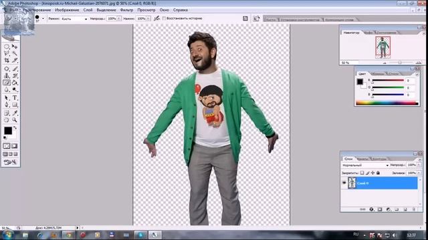Select the Healing Brush tool
The width and height of the screenshot is (428, 240).
pyautogui.click(x=7, y=69)
